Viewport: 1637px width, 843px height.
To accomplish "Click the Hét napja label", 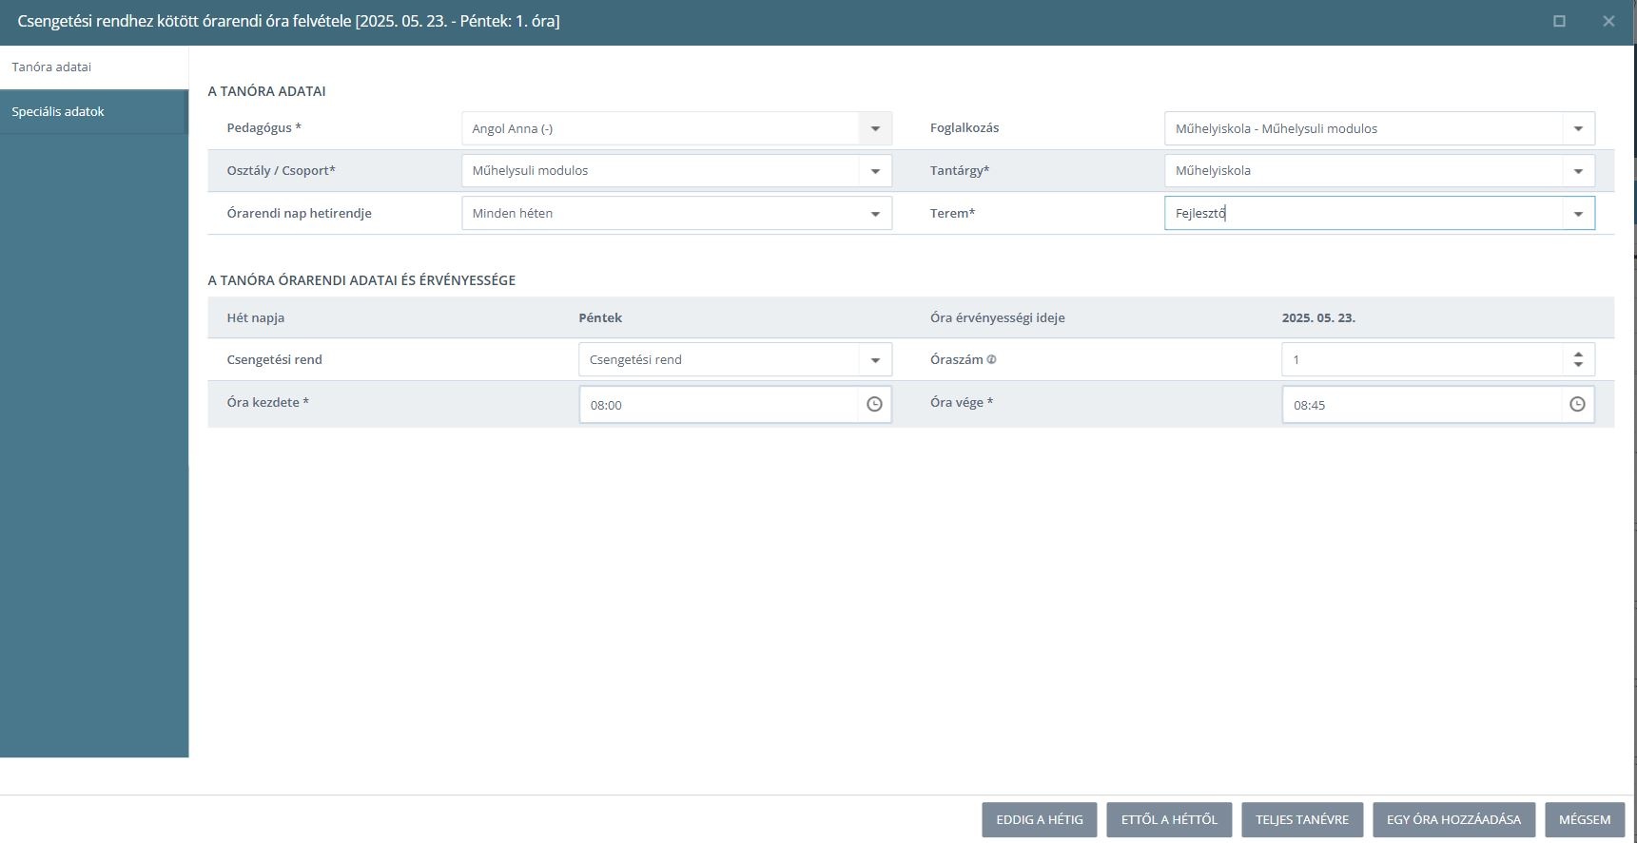I will (256, 318).
